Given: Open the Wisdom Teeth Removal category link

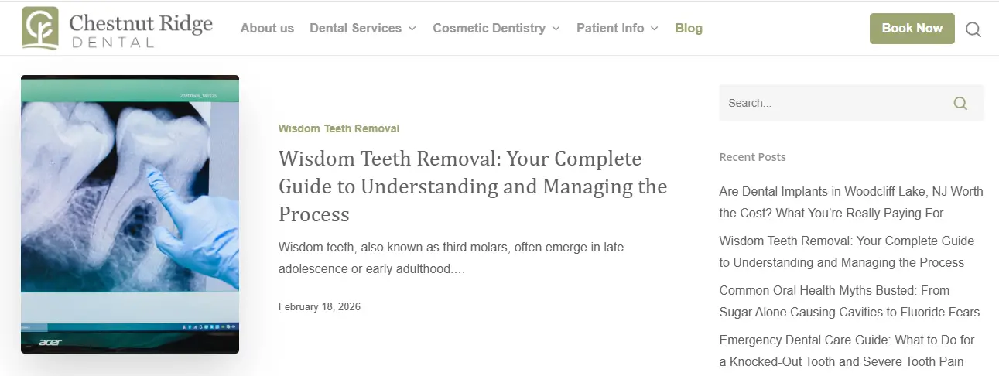Looking at the screenshot, I should 339,128.
